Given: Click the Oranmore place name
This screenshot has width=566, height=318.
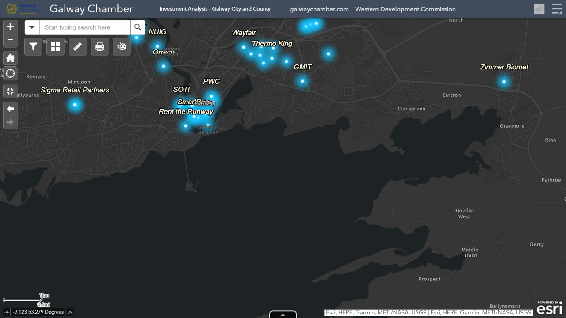Looking at the screenshot, I should click(512, 126).
